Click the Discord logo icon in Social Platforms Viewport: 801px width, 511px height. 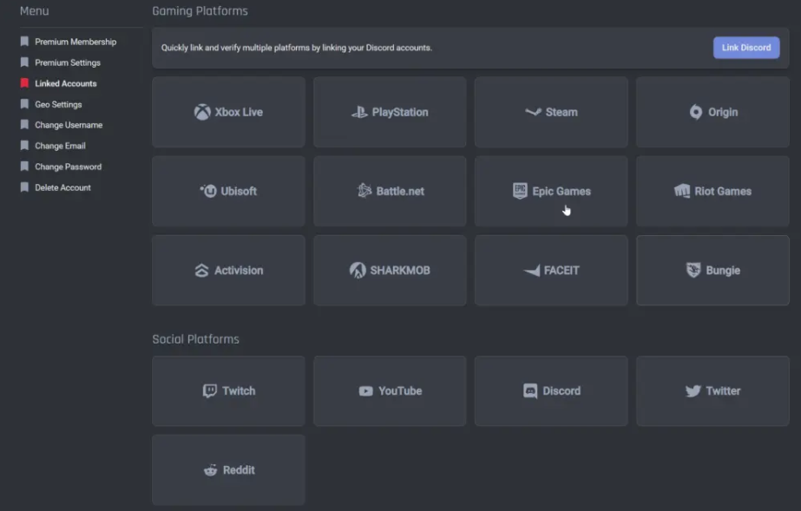[530, 391]
